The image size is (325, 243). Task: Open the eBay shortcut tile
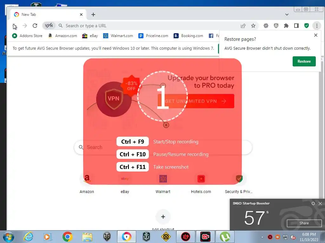[x=125, y=183]
